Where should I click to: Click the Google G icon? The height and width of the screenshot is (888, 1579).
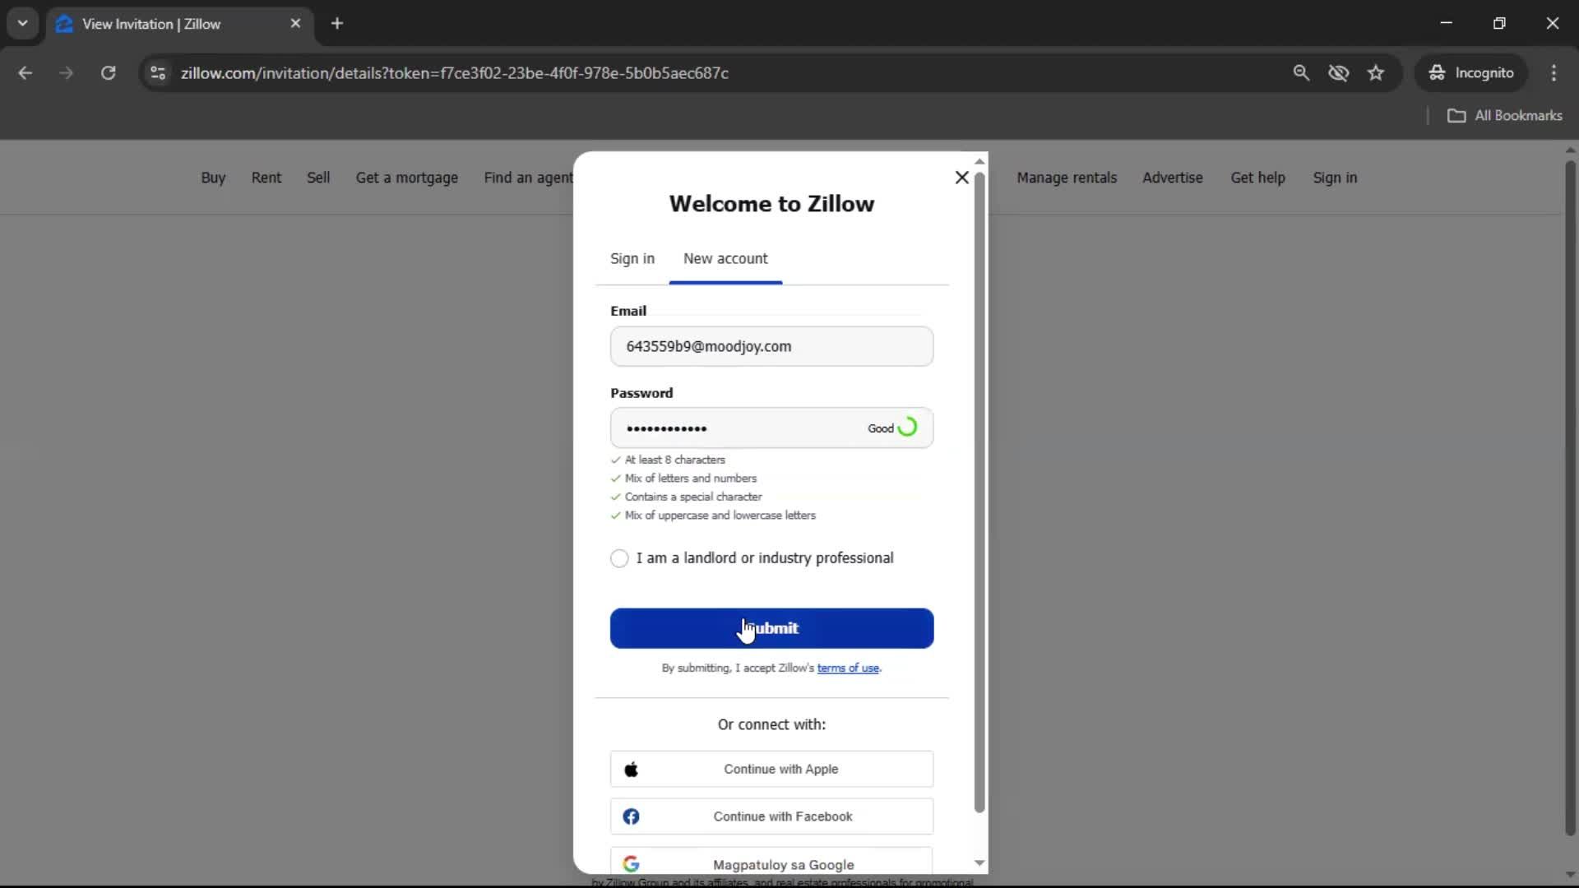[632, 864]
